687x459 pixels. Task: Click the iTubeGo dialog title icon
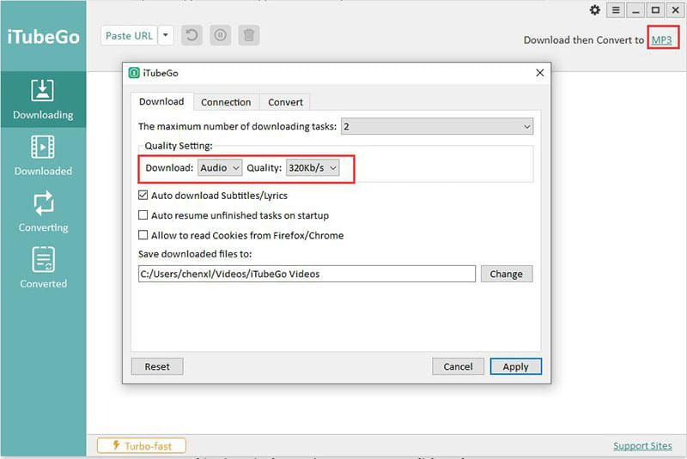coord(134,73)
